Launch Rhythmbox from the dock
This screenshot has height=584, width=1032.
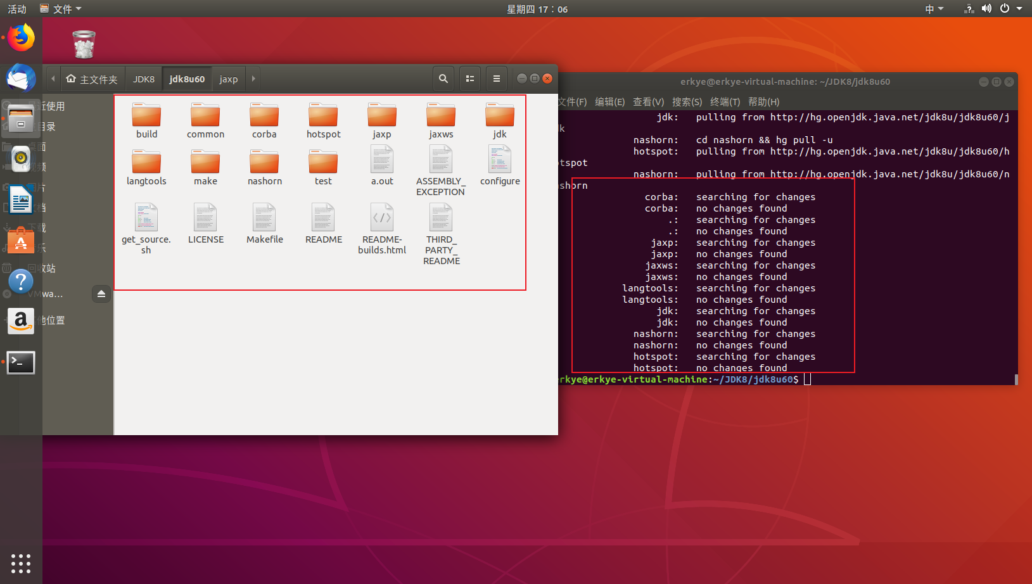pos(21,159)
